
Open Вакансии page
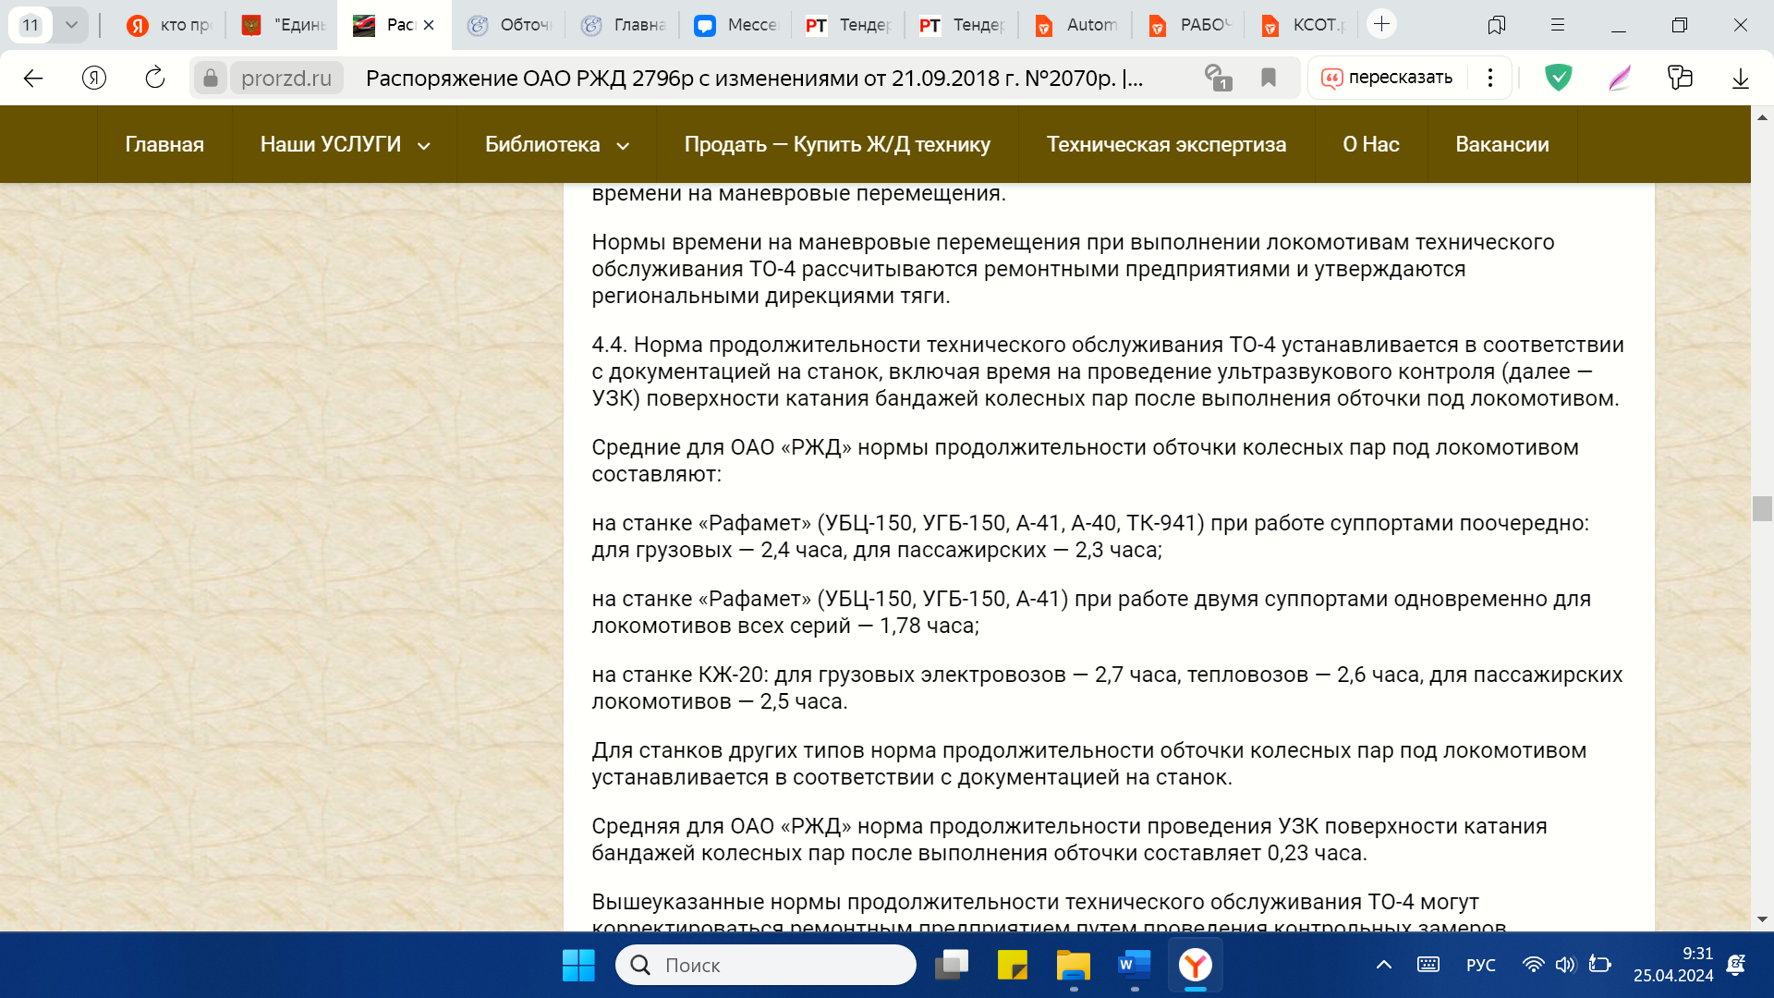(1502, 144)
